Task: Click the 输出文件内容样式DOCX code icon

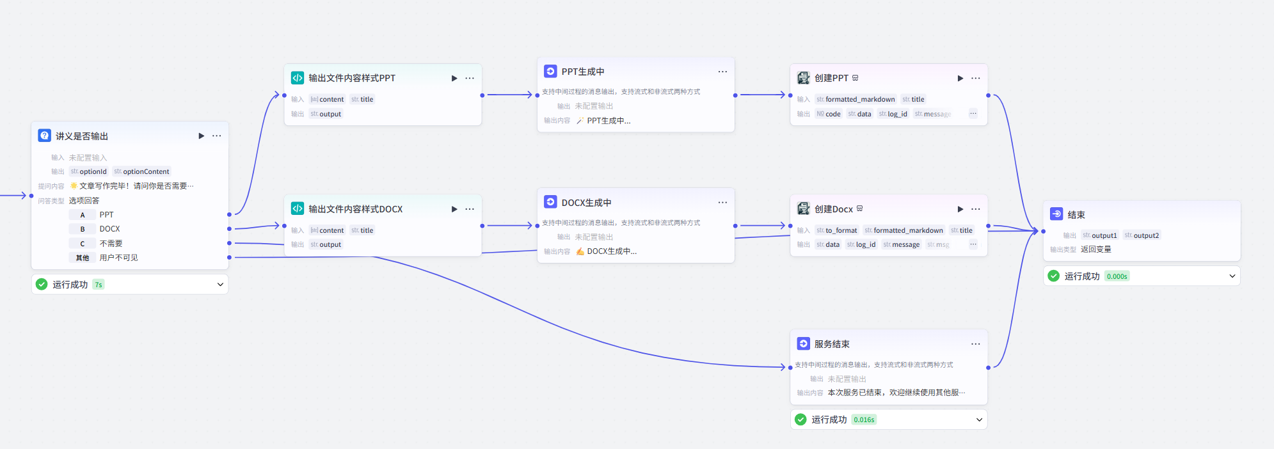Action: point(298,209)
